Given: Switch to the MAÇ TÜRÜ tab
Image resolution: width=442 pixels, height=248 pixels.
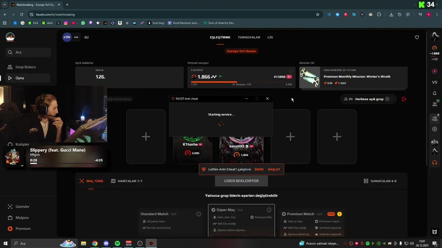Looking at the screenshot, I should (91, 181).
